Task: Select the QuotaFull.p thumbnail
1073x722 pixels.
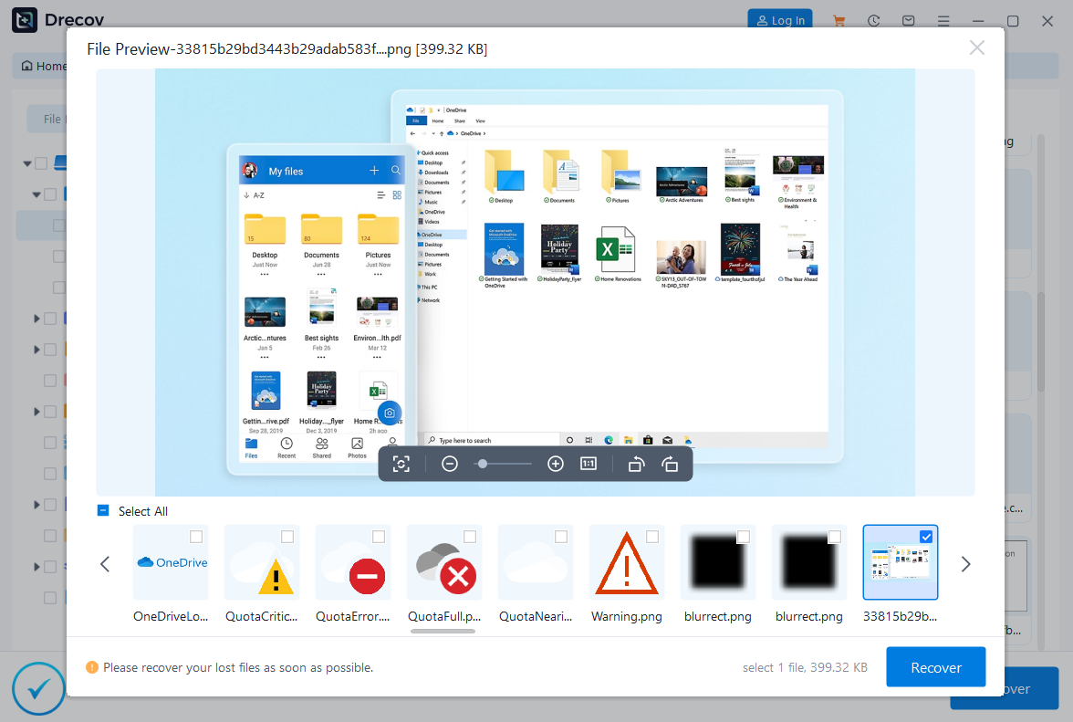Action: tap(443, 563)
